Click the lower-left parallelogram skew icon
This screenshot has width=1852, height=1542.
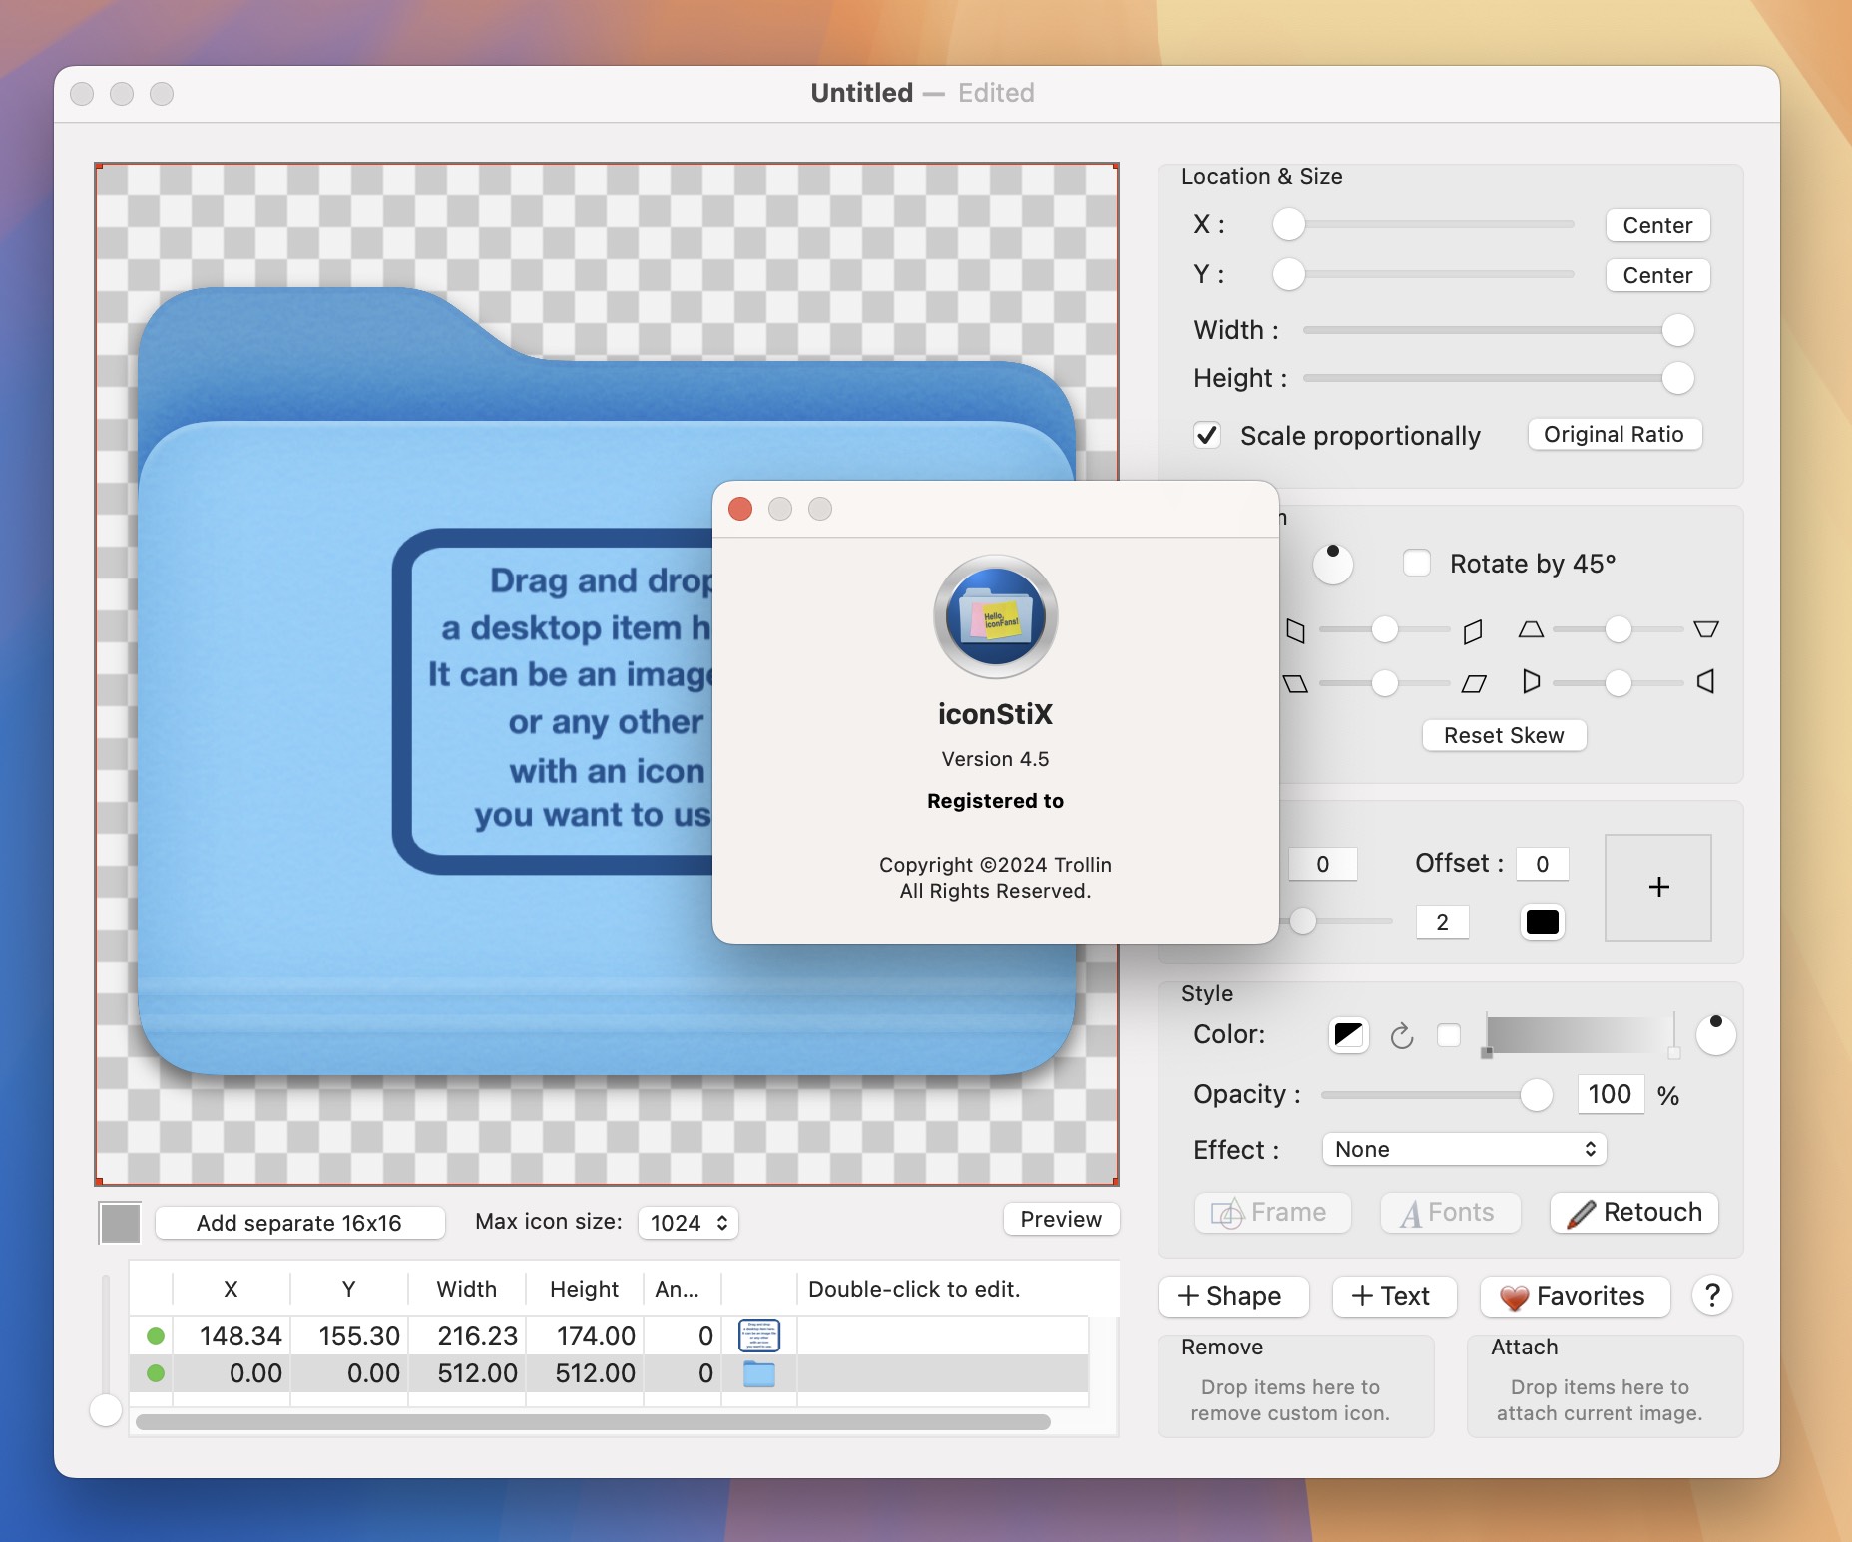pyautogui.click(x=1295, y=684)
